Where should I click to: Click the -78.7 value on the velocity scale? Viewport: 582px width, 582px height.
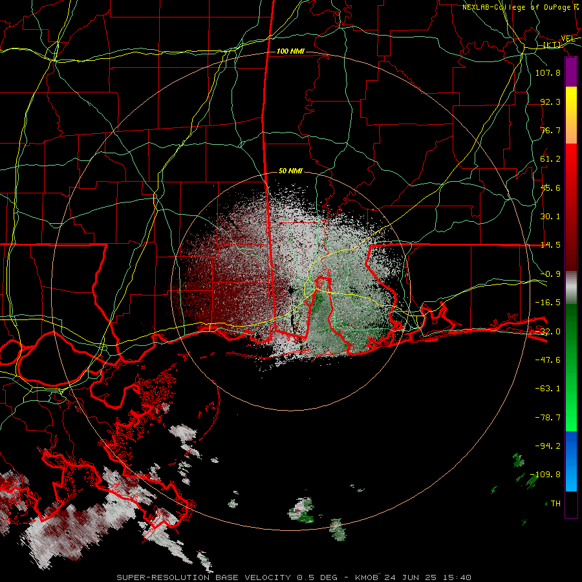click(x=548, y=418)
